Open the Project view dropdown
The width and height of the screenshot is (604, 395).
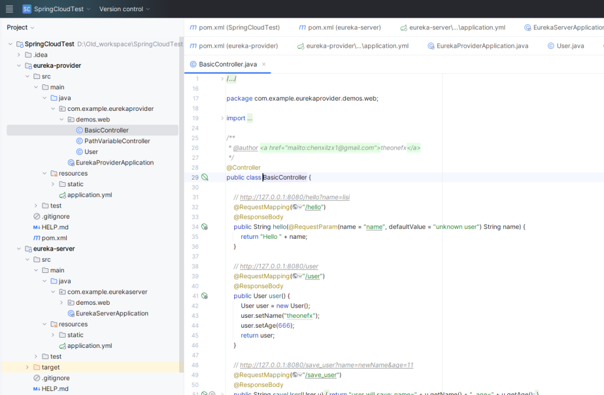(21, 27)
